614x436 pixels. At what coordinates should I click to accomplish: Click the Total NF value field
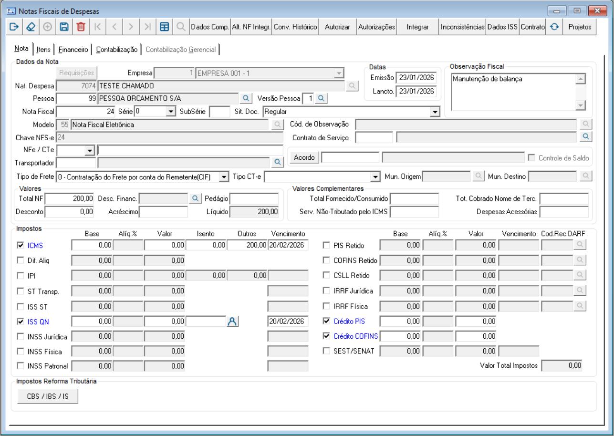(x=69, y=198)
